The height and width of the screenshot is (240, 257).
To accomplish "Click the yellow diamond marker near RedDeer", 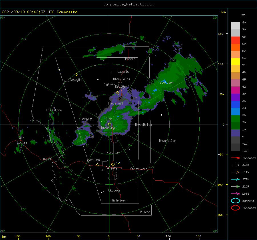I will click(117, 93).
